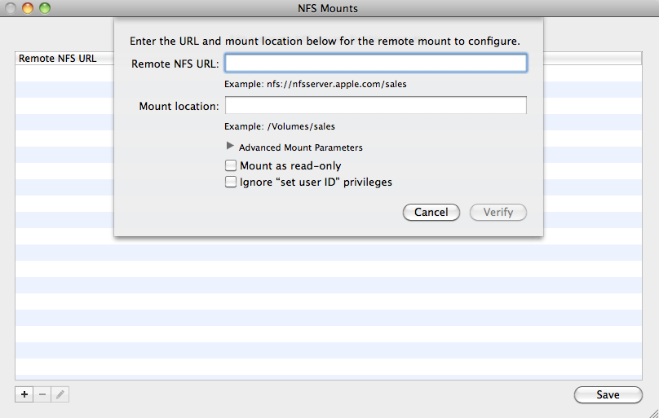Close the NFS Mounts window
659x418 pixels.
12,8
